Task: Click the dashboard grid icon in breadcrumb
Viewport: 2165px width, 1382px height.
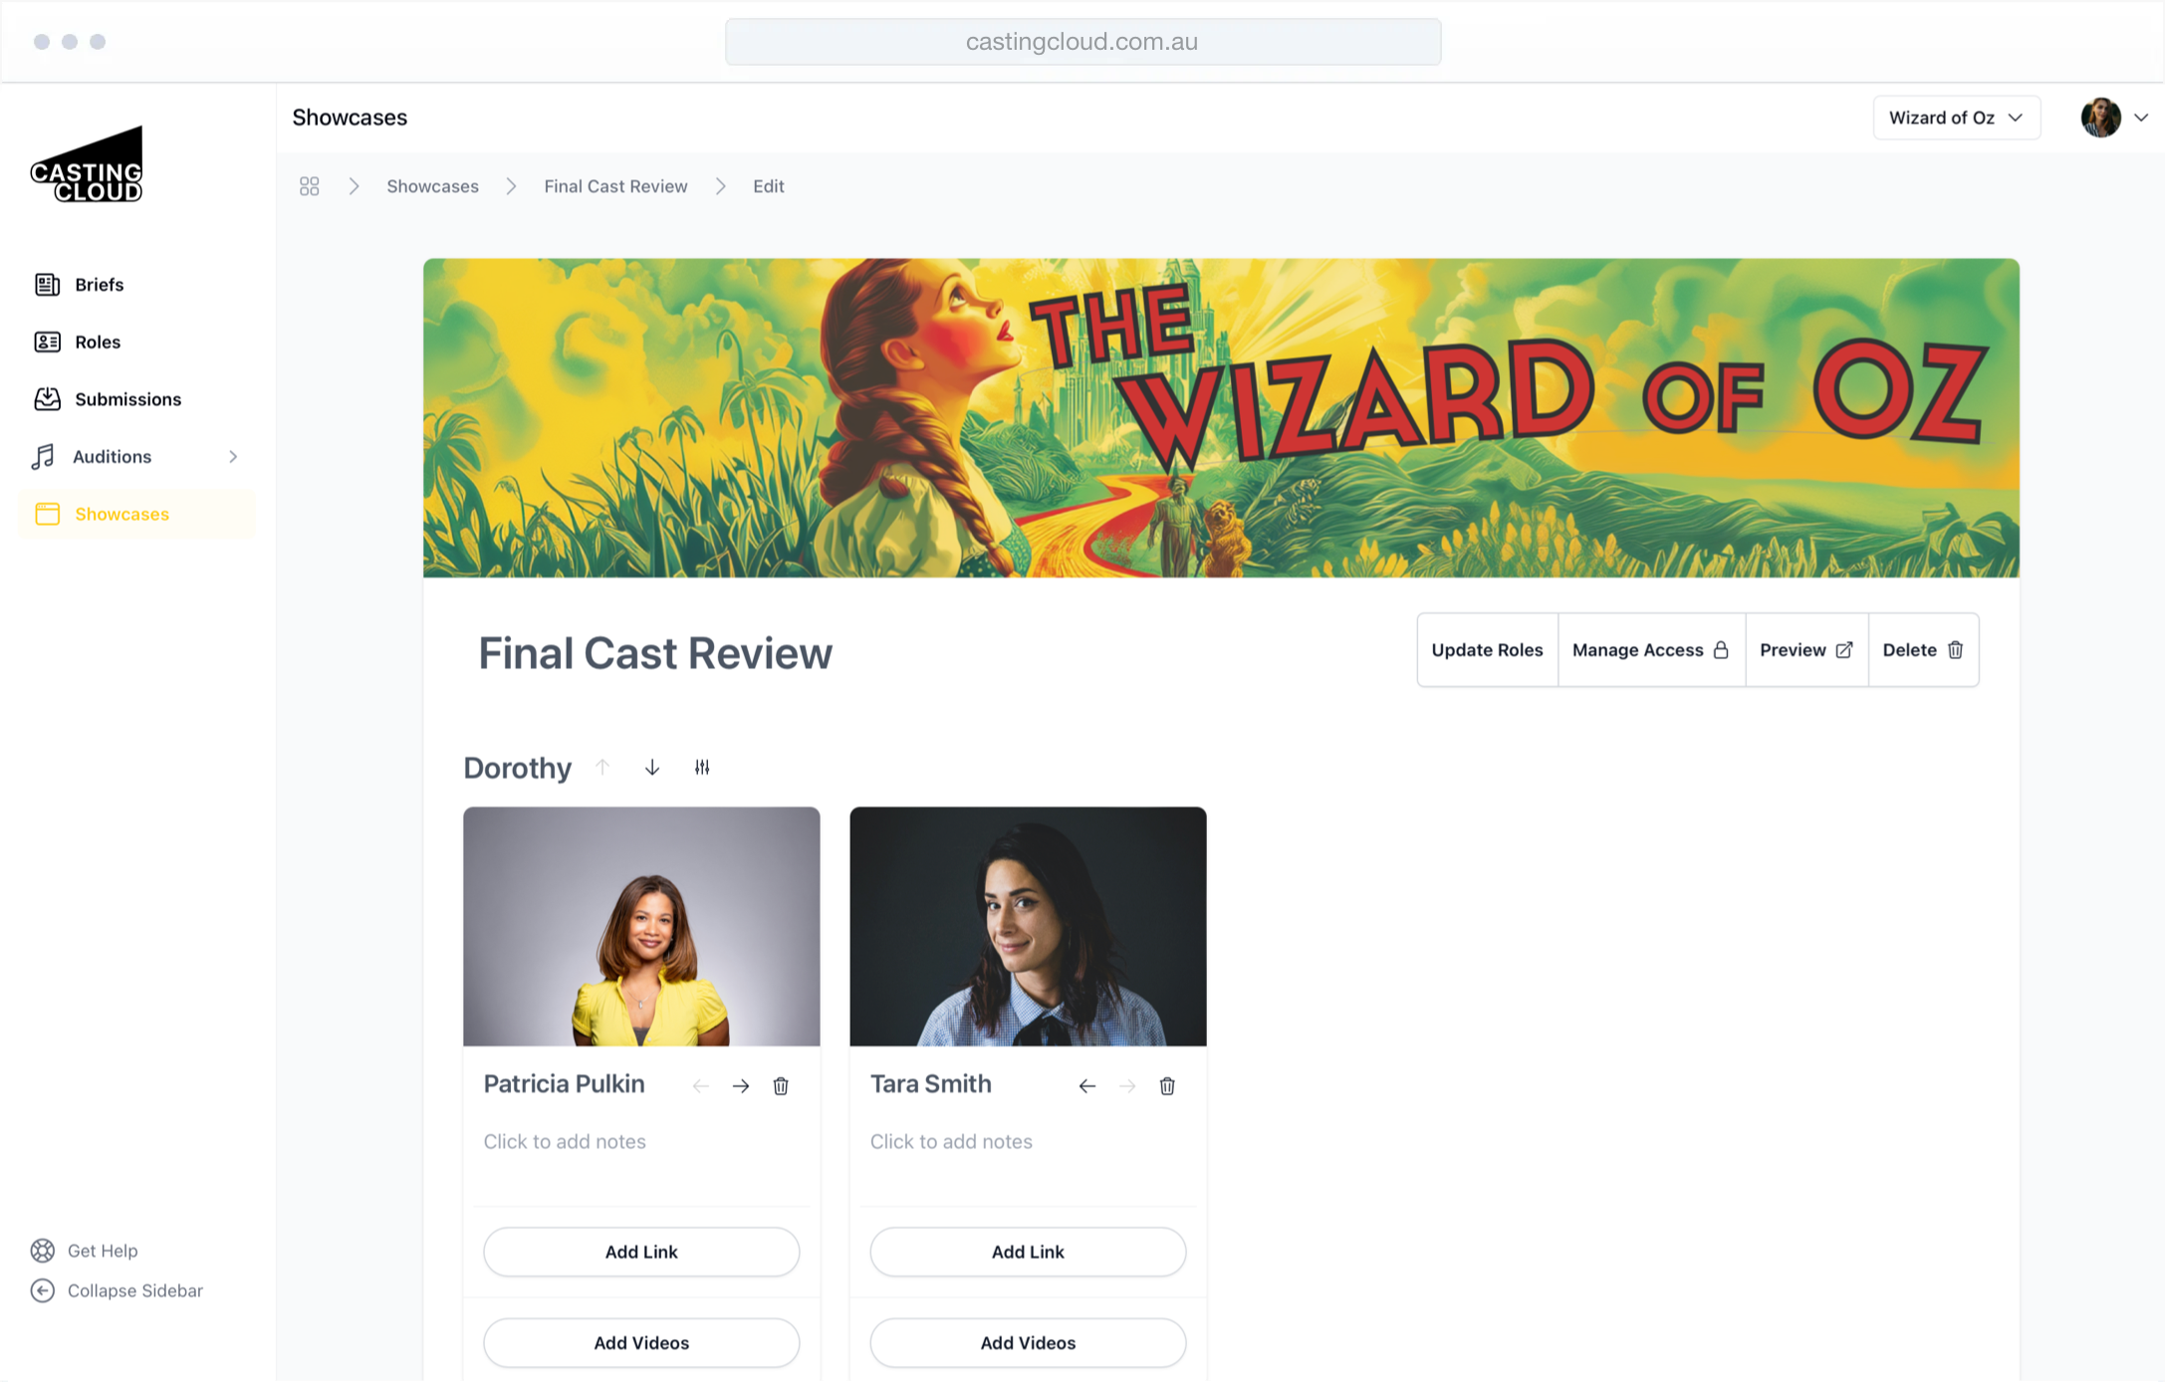Action: coord(309,186)
